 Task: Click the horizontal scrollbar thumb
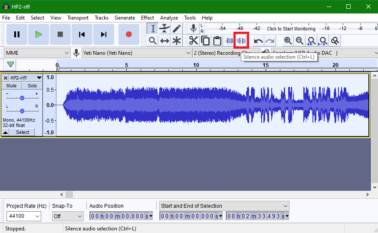69,194
